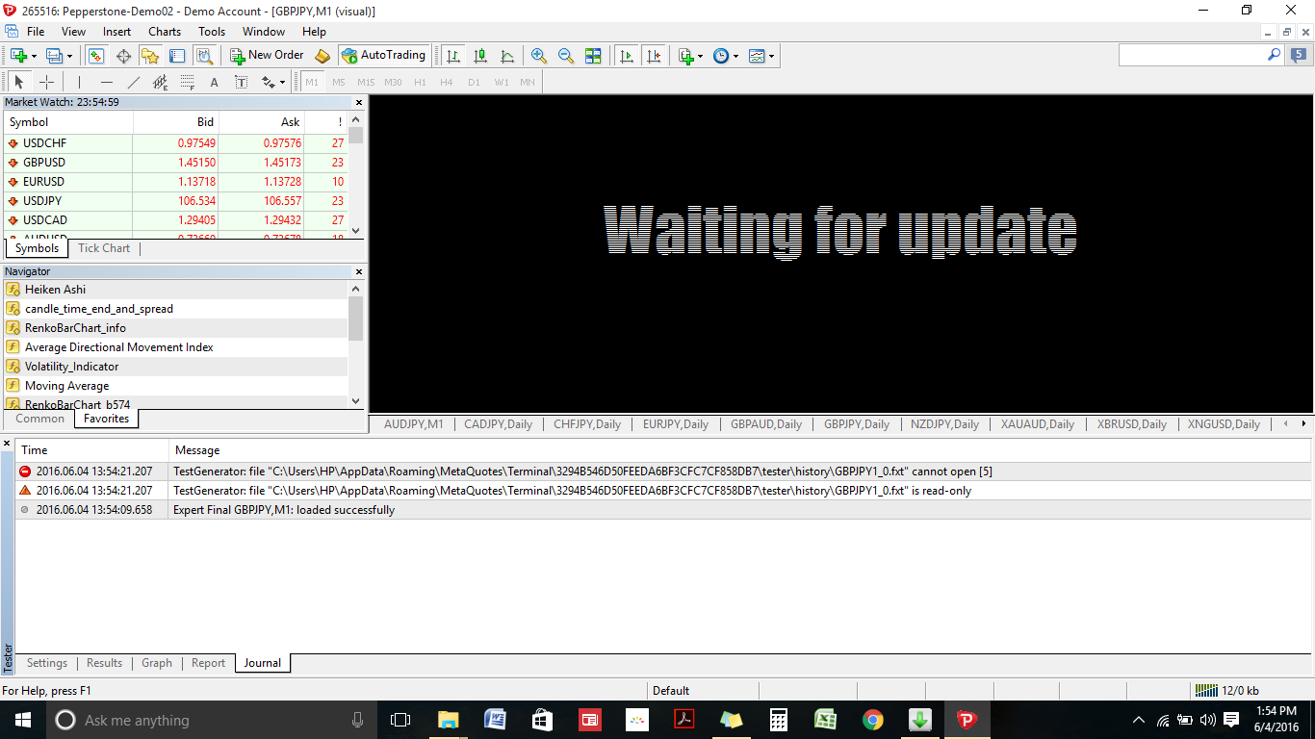The width and height of the screenshot is (1315, 739).
Task: Select the Fibonacci Retracement tool
Action: pos(188,82)
